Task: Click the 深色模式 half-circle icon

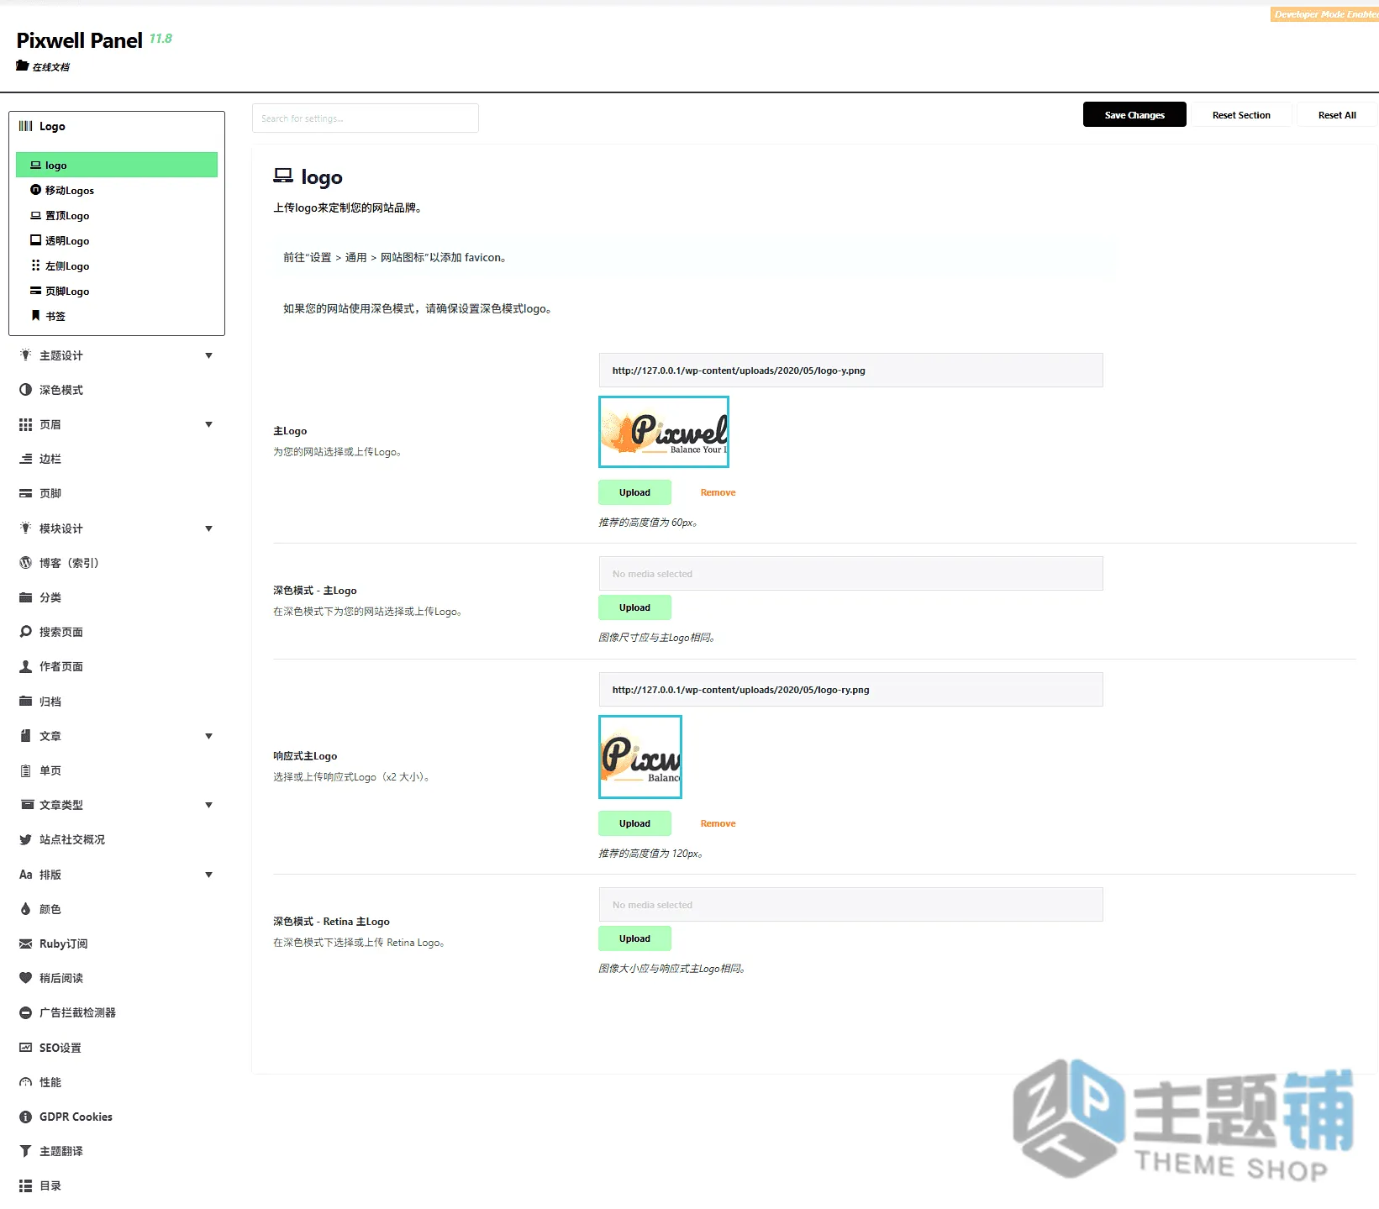Action: (25, 390)
